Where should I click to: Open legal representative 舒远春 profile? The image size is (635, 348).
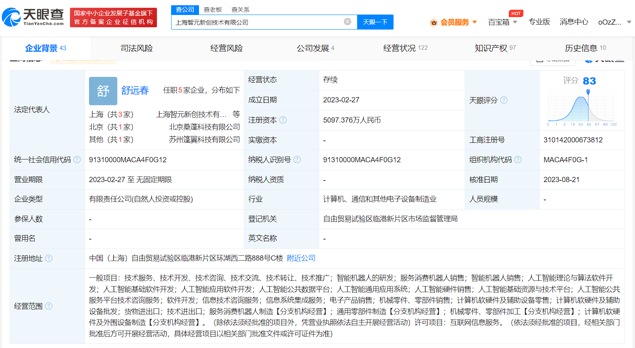click(x=135, y=90)
